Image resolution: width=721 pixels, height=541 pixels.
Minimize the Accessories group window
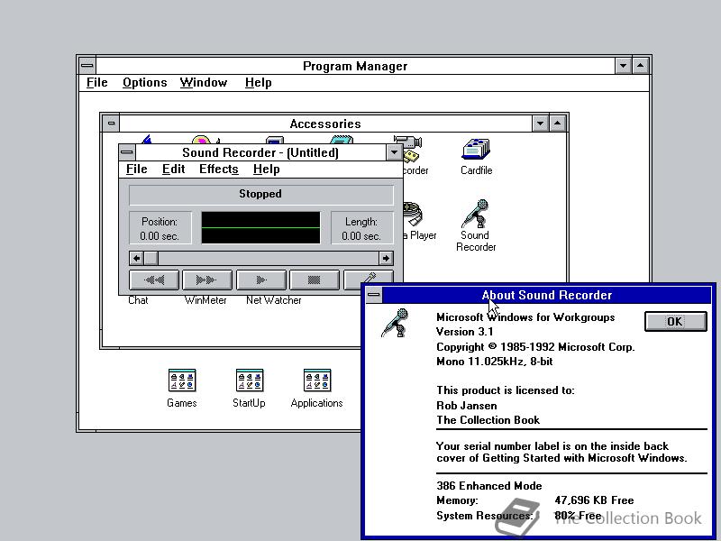click(x=540, y=124)
